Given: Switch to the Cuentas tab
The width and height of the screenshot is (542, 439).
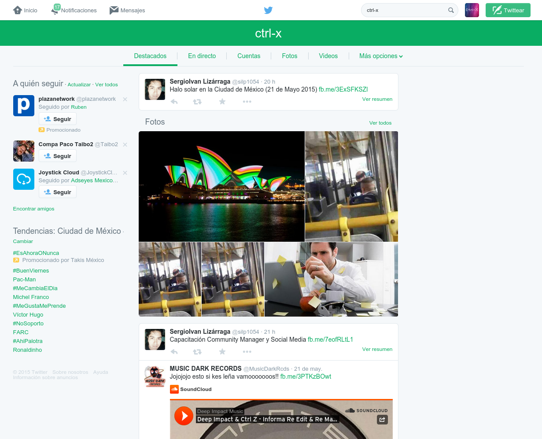Looking at the screenshot, I should tap(249, 56).
